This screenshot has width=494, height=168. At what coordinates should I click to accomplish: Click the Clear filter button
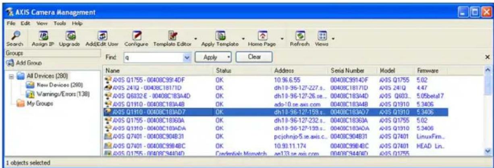pyautogui.click(x=253, y=58)
